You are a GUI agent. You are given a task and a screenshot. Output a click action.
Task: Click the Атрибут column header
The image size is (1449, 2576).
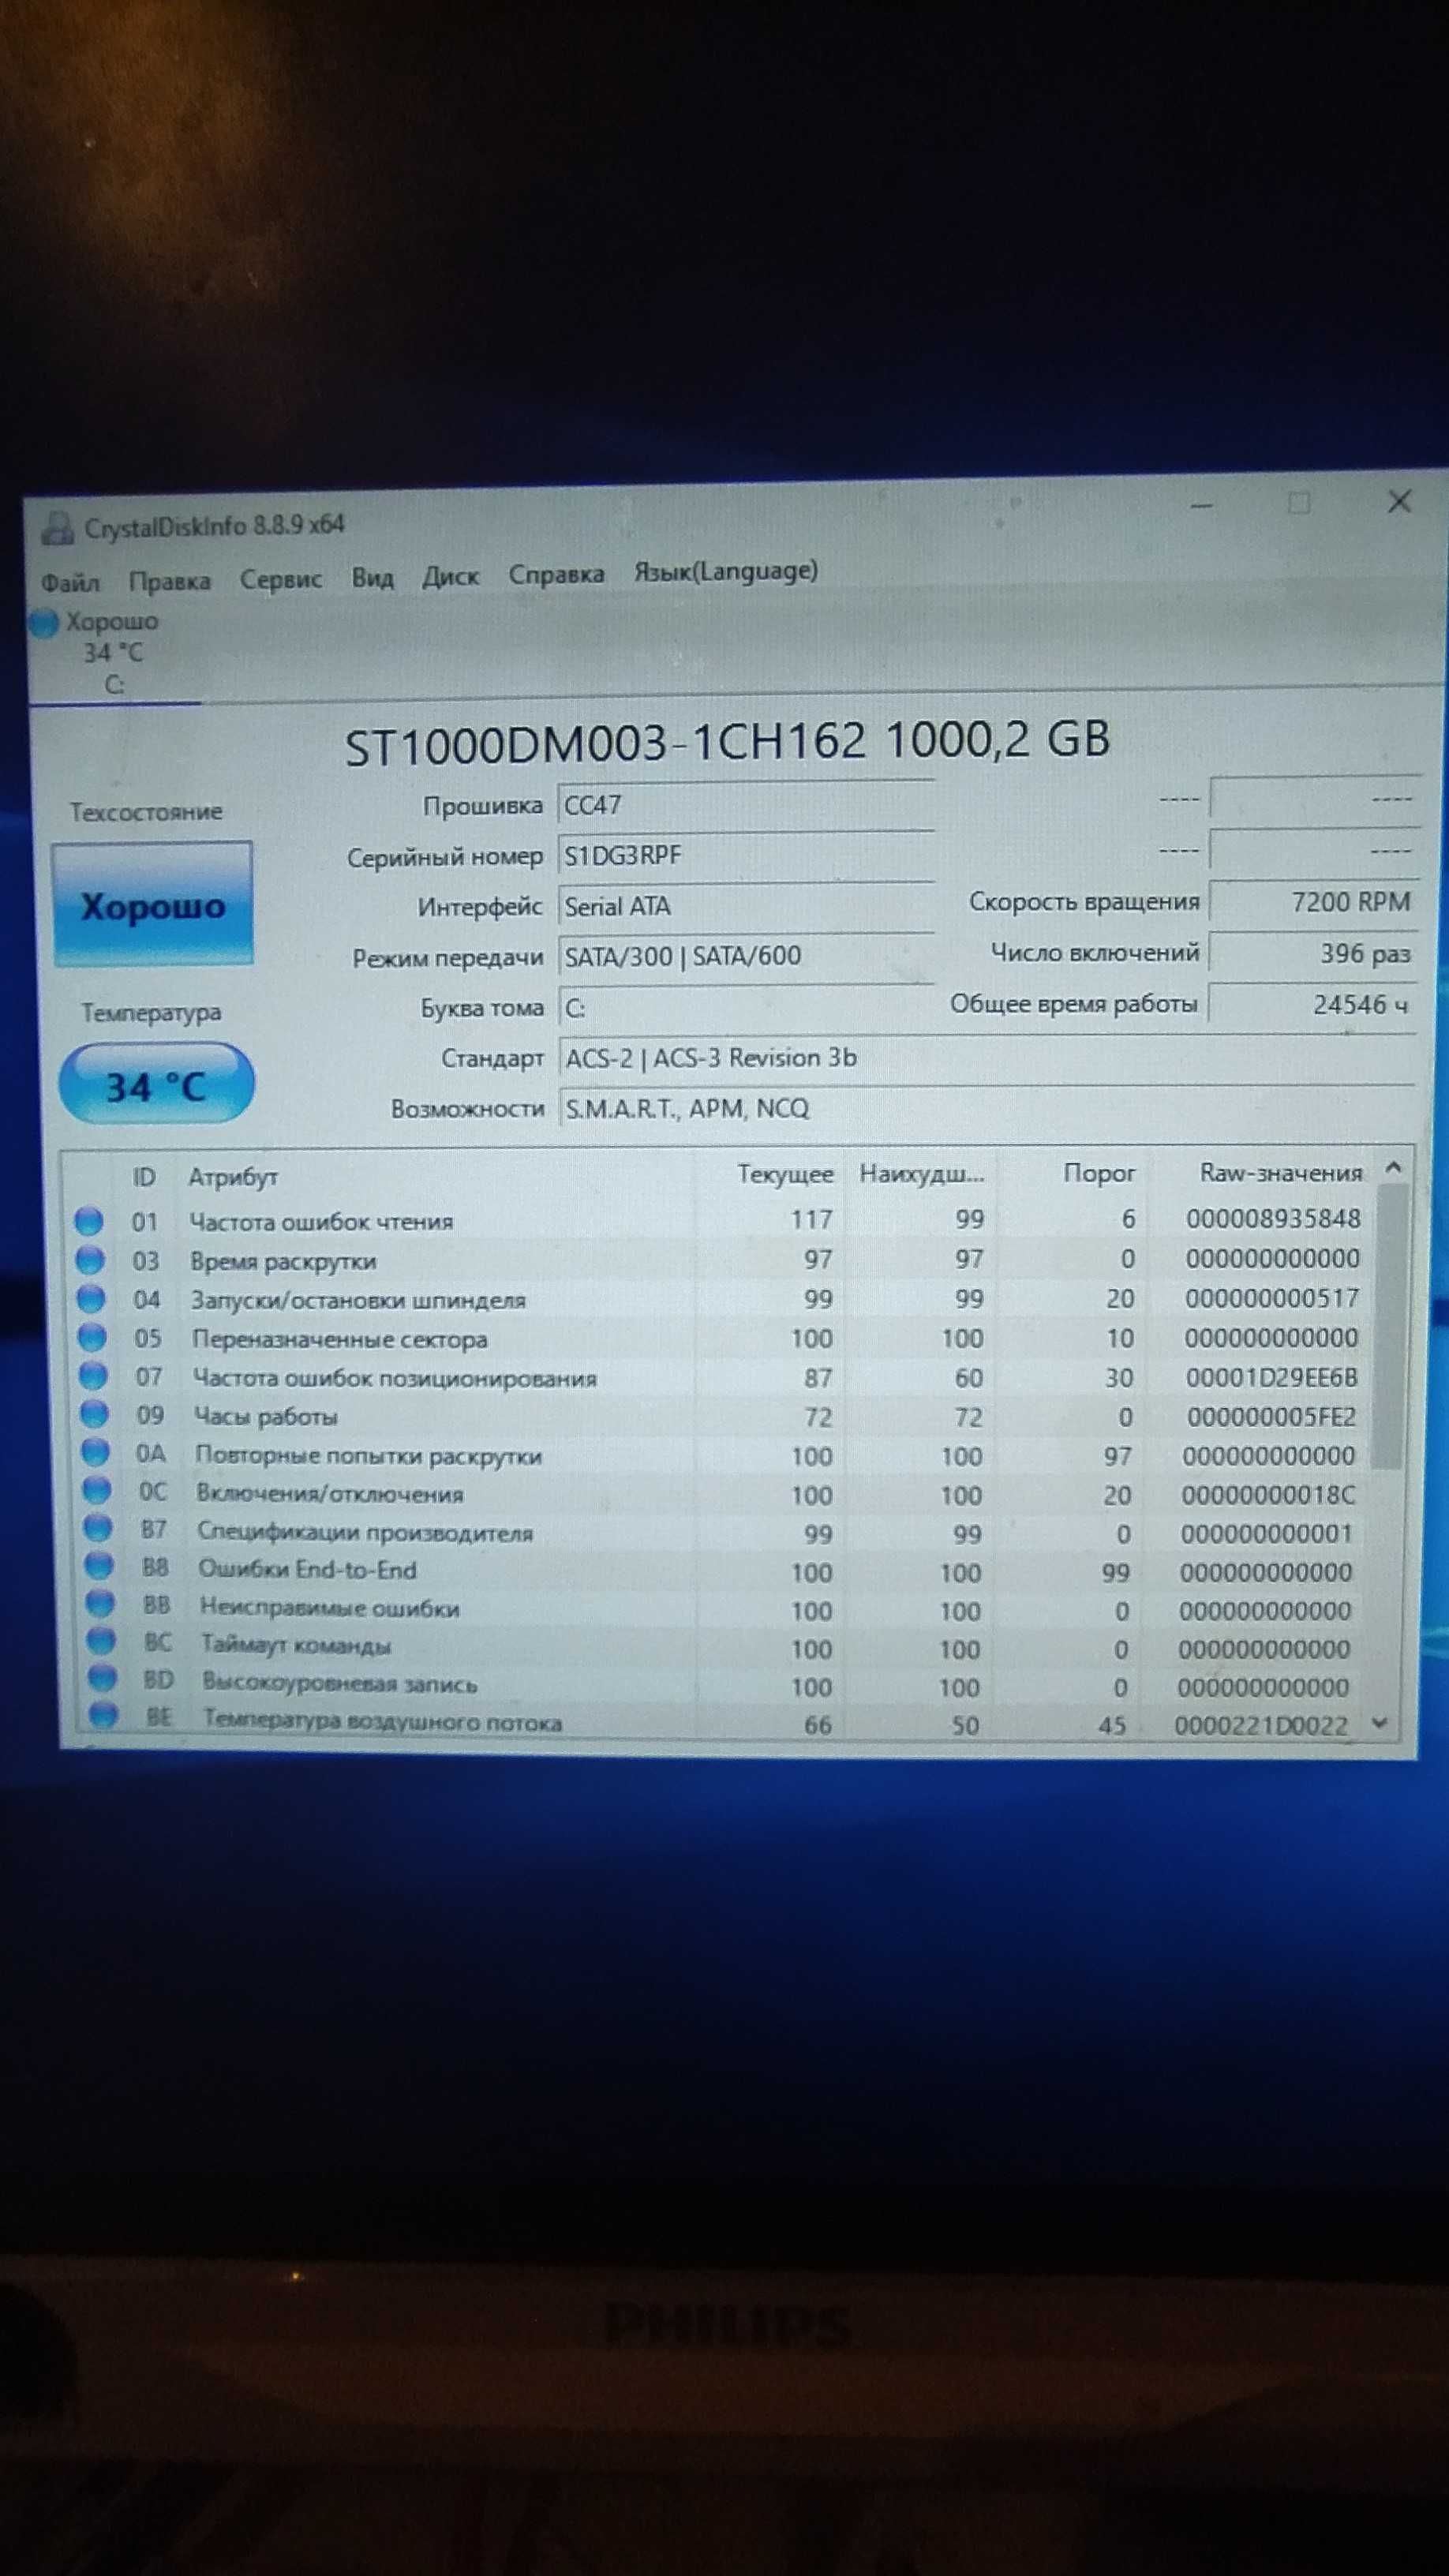pos(232,1177)
